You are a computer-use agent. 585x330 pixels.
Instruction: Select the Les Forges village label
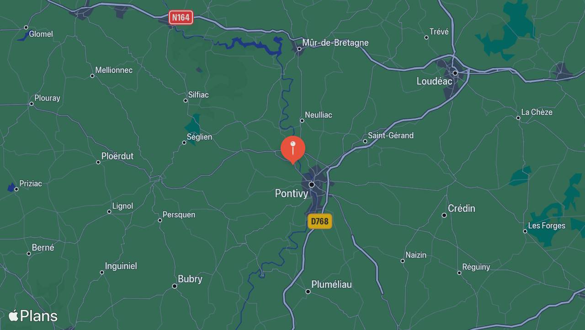click(x=547, y=225)
